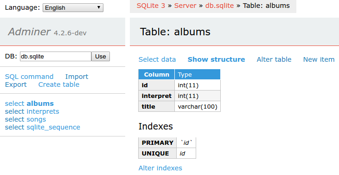Click the Use button
Image resolution: width=339 pixels, height=175 pixels.
coord(101,57)
